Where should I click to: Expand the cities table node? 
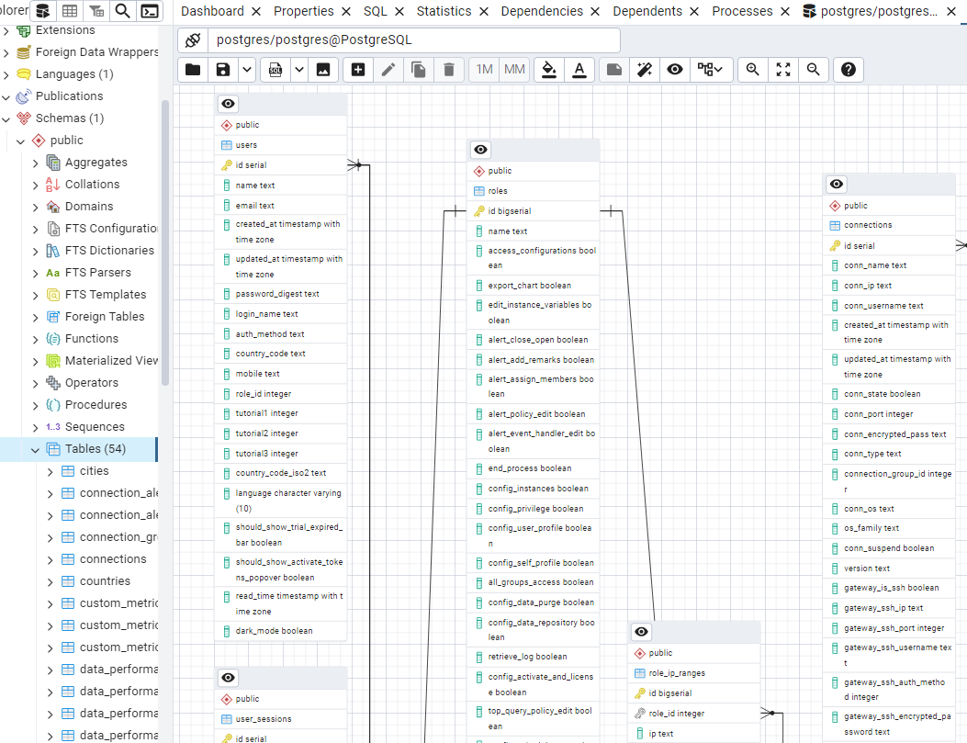[50, 472]
